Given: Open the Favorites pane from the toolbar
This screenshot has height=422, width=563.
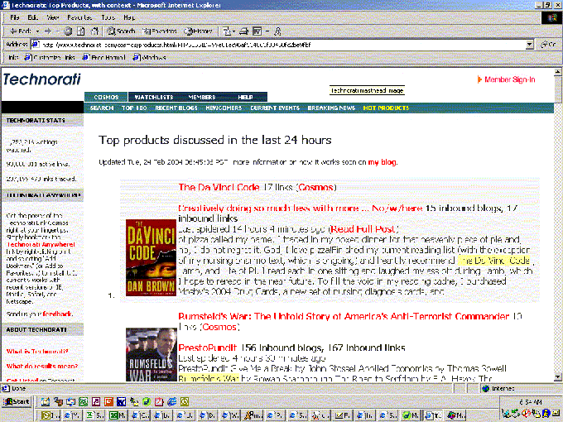Looking at the screenshot, I should (x=160, y=31).
